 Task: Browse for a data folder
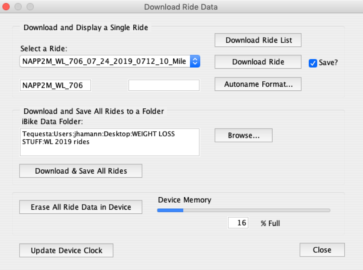244,135
